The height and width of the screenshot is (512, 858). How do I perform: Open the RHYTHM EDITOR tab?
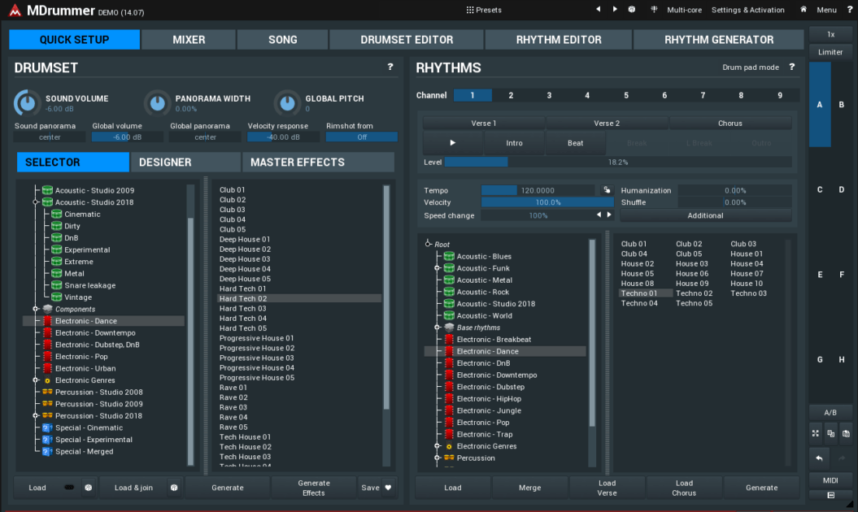coord(559,39)
